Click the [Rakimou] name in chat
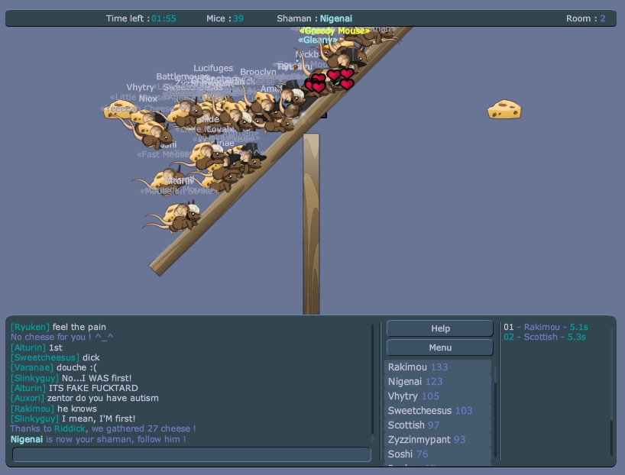Screen dimensions: 625x475 32,409
